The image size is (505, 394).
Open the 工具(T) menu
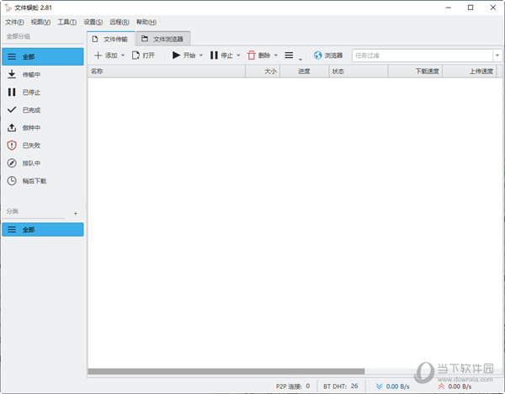point(67,22)
